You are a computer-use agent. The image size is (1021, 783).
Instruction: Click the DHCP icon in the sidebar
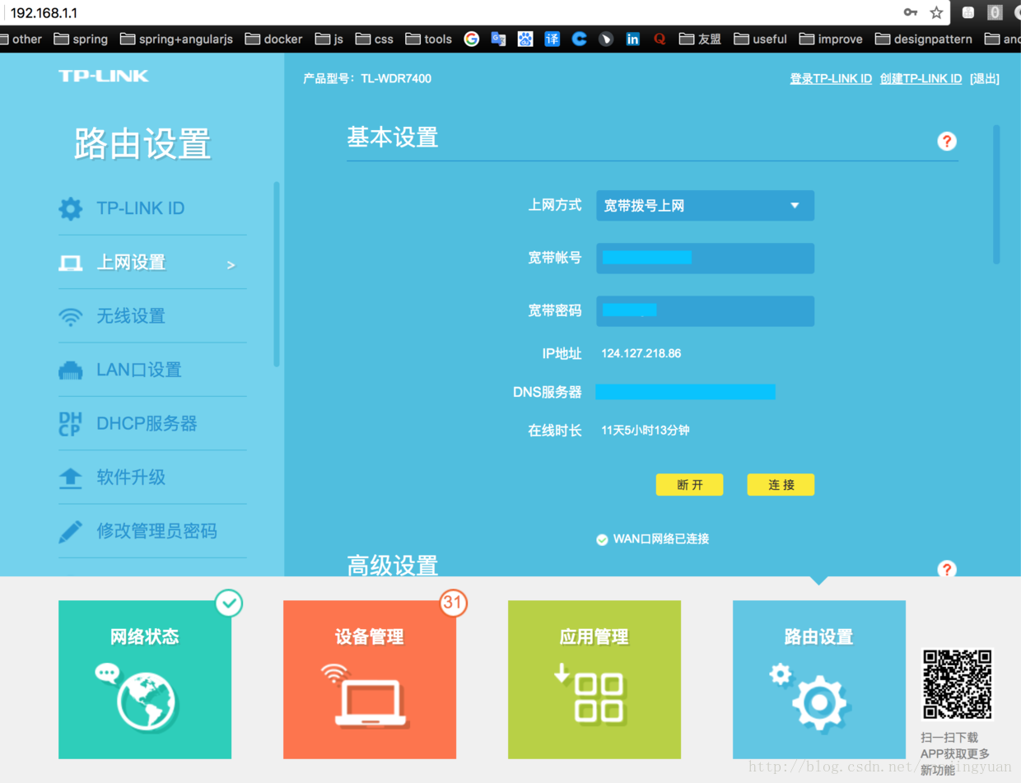tap(70, 424)
